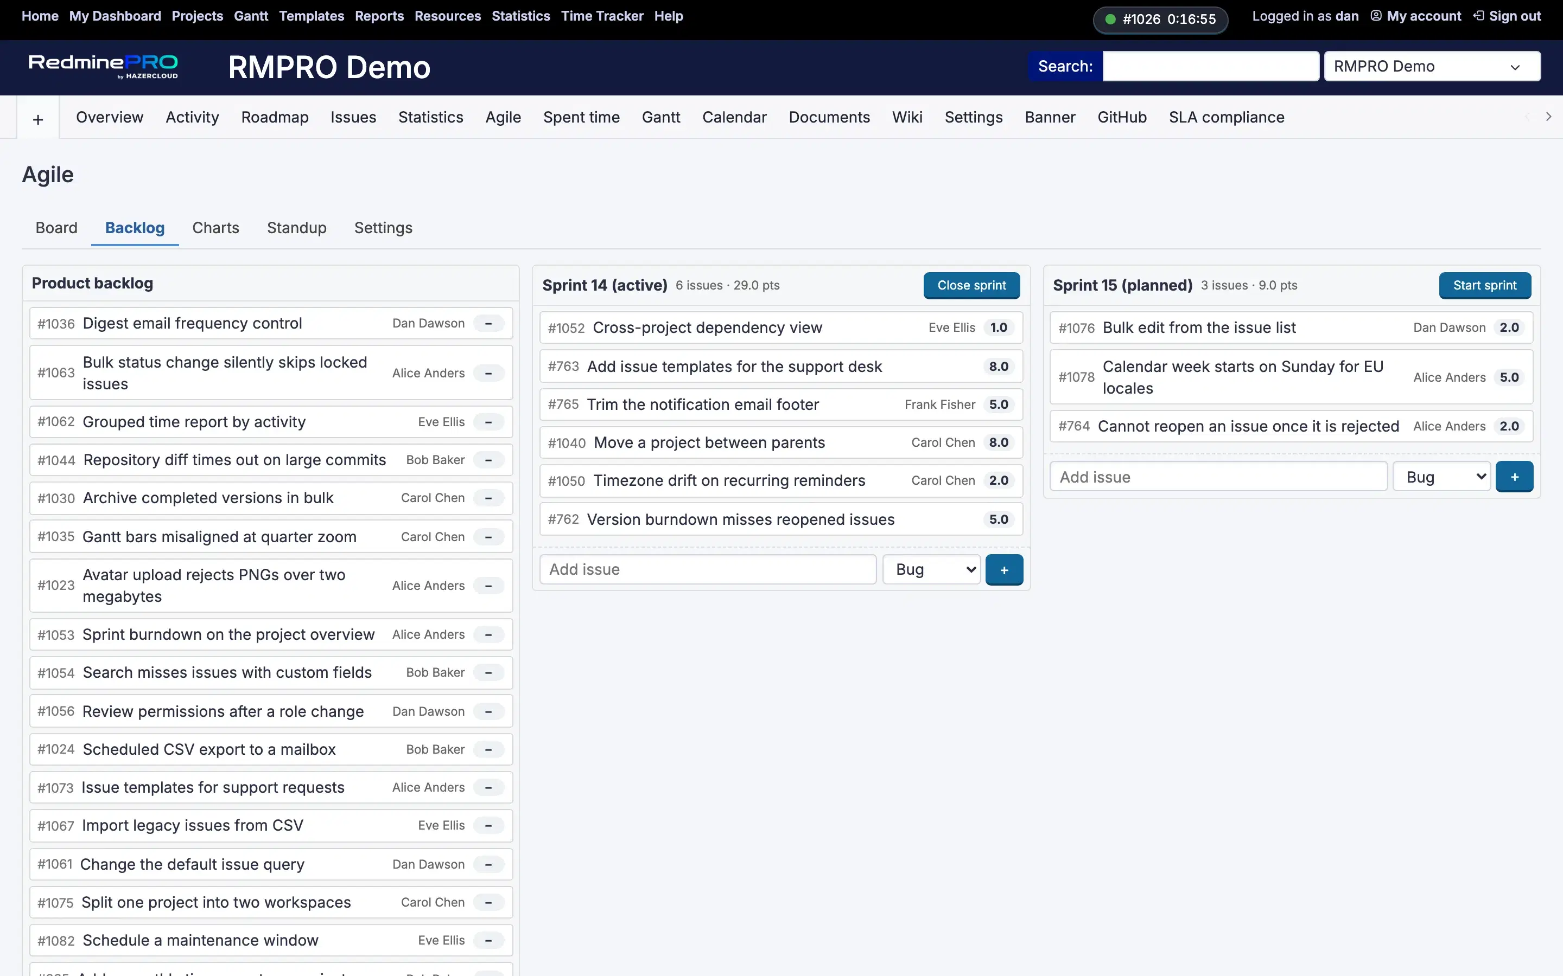
Task: Switch to the Charts tab
Action: (x=215, y=228)
